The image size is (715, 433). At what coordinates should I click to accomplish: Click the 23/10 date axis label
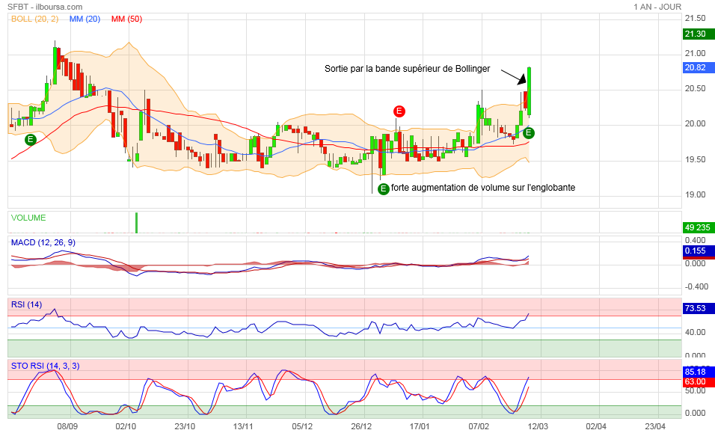(x=185, y=426)
